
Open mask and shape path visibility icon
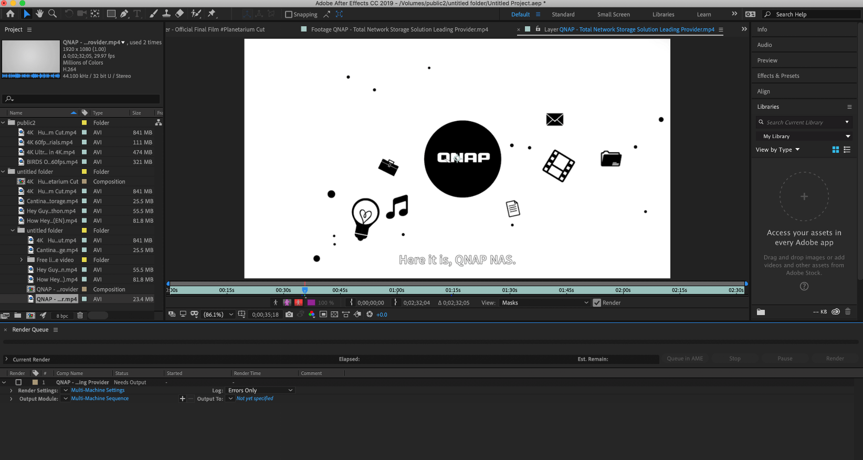tap(194, 314)
